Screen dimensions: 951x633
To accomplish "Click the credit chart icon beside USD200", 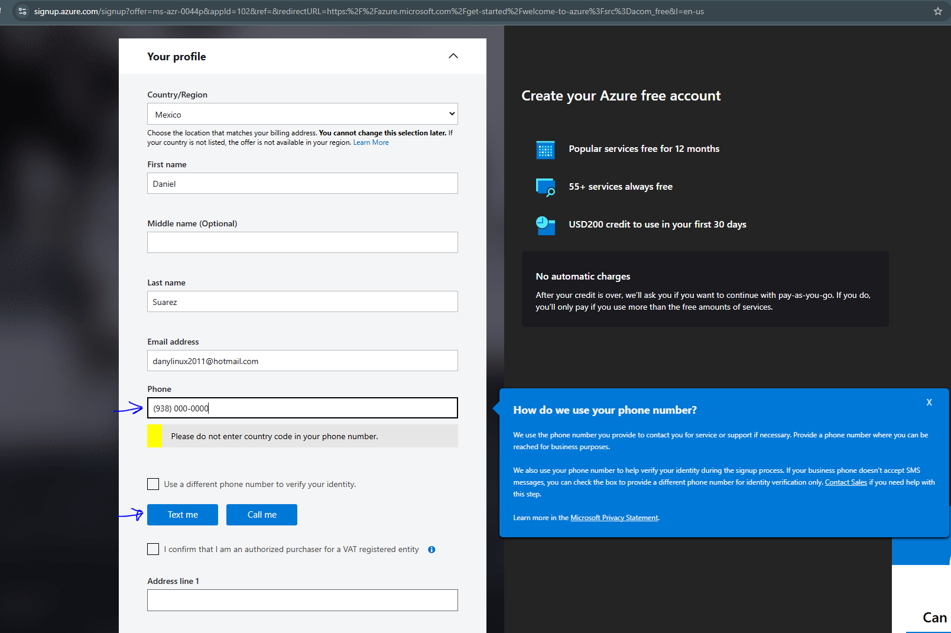I will coord(545,225).
